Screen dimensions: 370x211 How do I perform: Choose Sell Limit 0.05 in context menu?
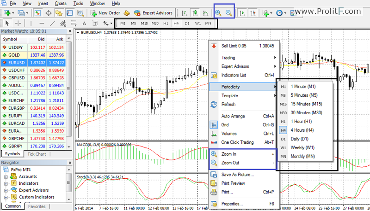[244, 46]
